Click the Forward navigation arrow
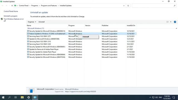This screenshot has width=178, height=100. tap(6, 6)
